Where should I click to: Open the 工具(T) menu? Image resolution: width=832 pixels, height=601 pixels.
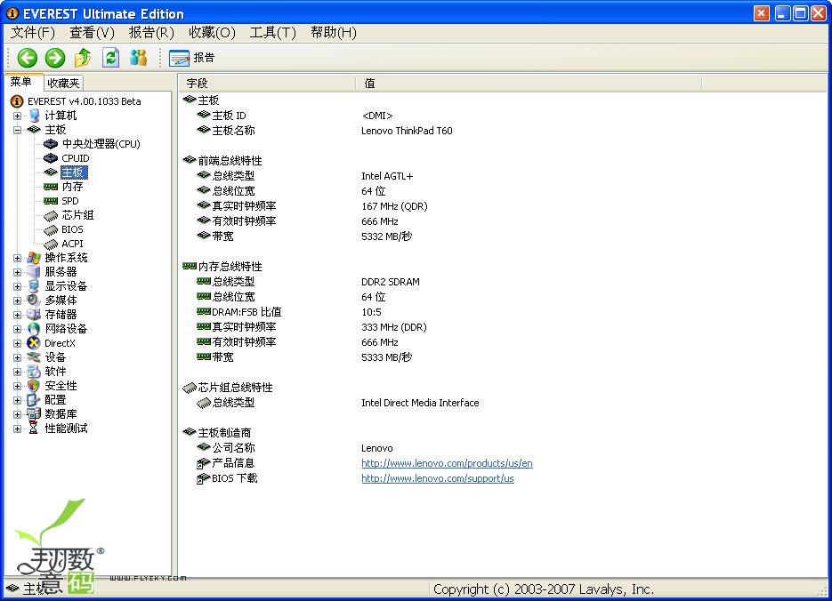[x=272, y=32]
